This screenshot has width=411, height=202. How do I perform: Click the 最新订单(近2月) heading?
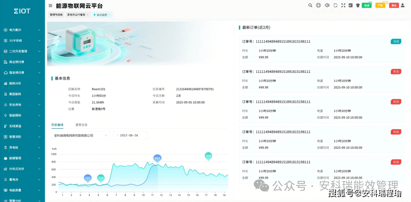tap(256, 27)
